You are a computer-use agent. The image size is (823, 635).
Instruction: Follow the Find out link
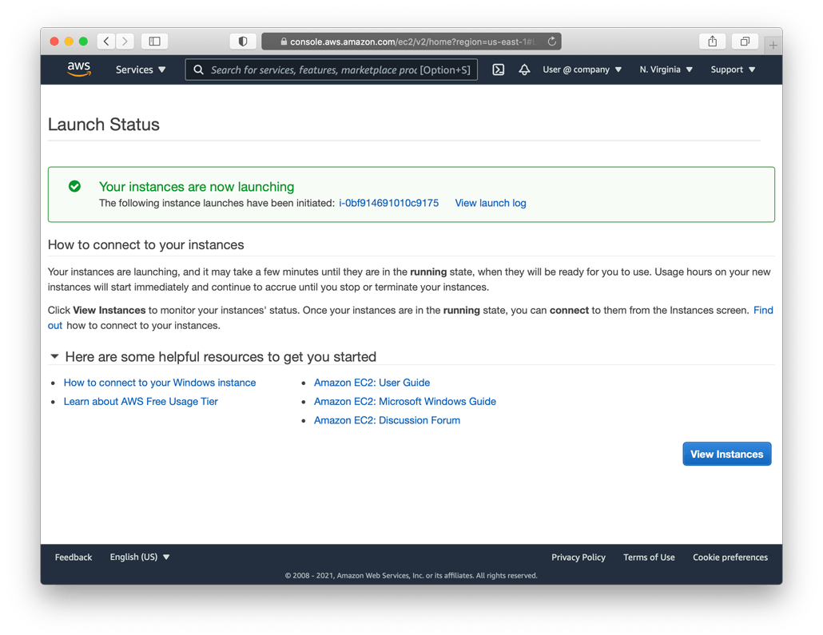click(x=762, y=310)
